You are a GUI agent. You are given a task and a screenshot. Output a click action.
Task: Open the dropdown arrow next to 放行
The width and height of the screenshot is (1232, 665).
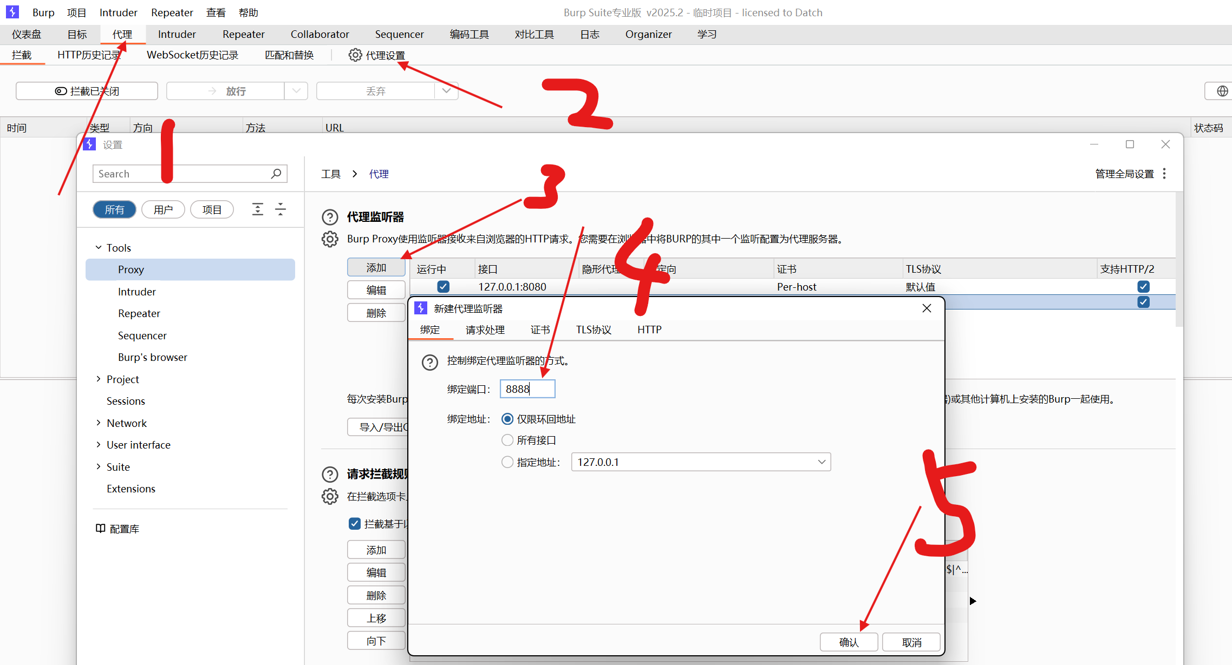(296, 91)
